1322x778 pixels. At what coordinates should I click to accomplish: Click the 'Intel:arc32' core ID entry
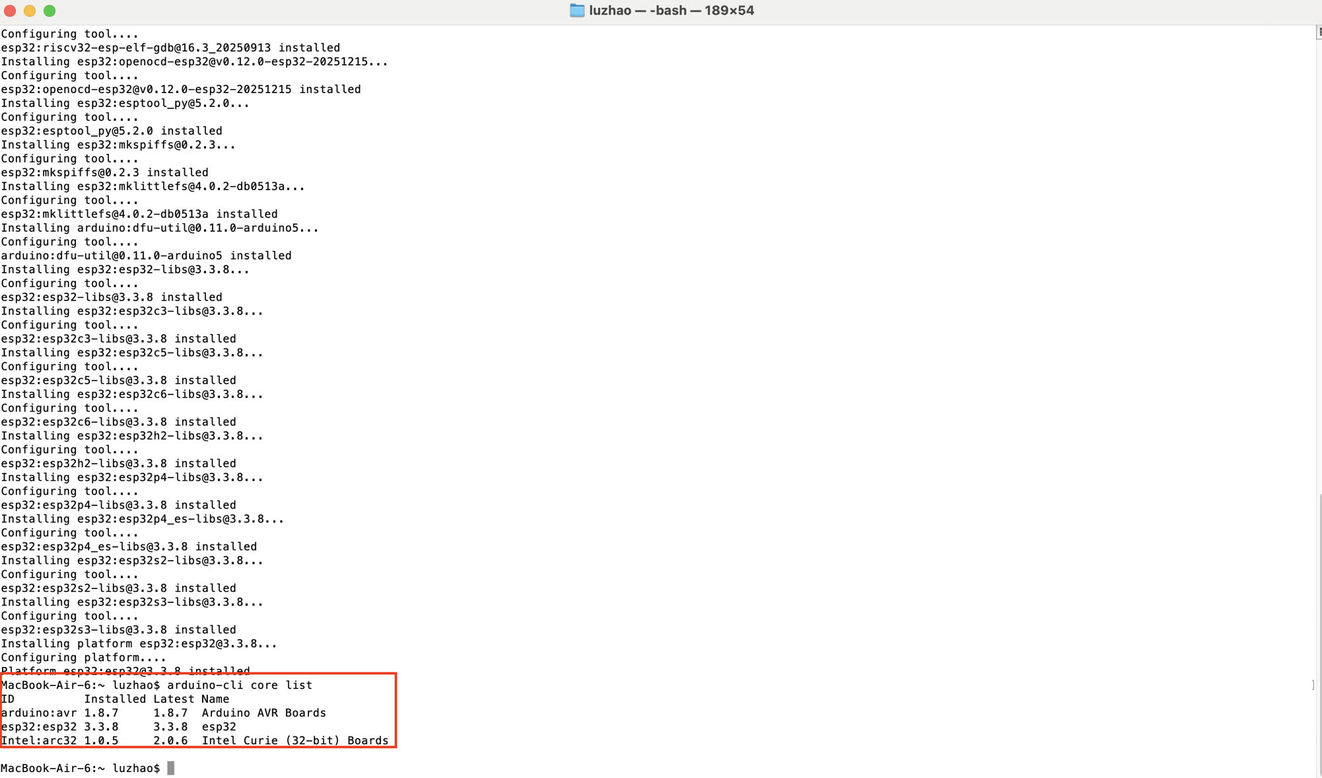click(x=39, y=740)
